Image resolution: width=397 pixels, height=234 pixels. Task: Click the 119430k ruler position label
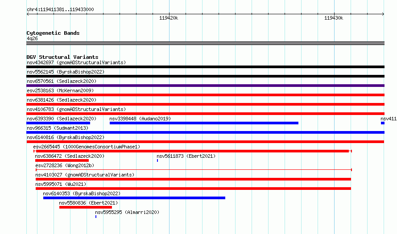click(334, 18)
